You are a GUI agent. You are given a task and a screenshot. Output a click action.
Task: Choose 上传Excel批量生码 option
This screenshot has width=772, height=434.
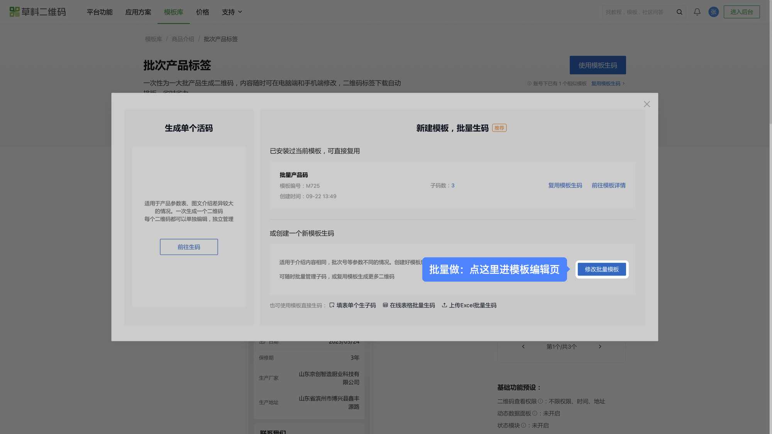(x=469, y=305)
